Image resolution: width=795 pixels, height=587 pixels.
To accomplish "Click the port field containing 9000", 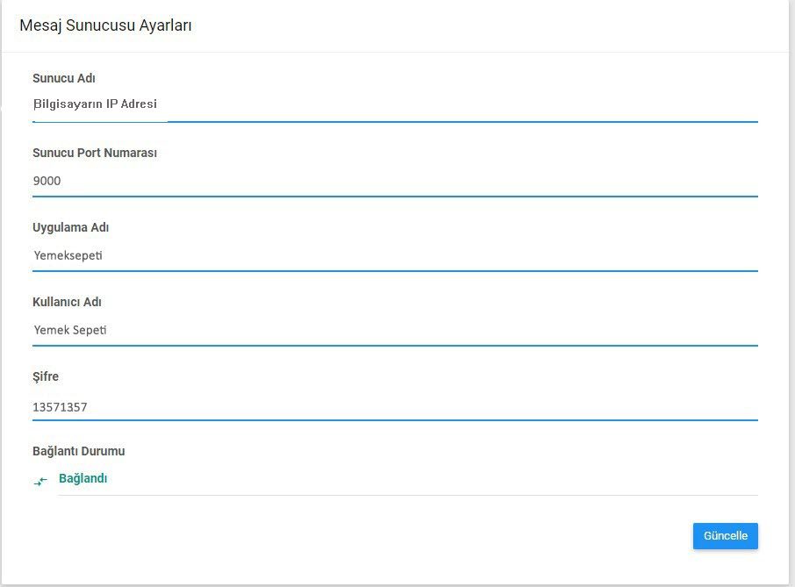I will coord(395,182).
